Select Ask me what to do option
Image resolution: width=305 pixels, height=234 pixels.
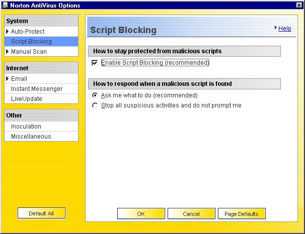[95, 95]
